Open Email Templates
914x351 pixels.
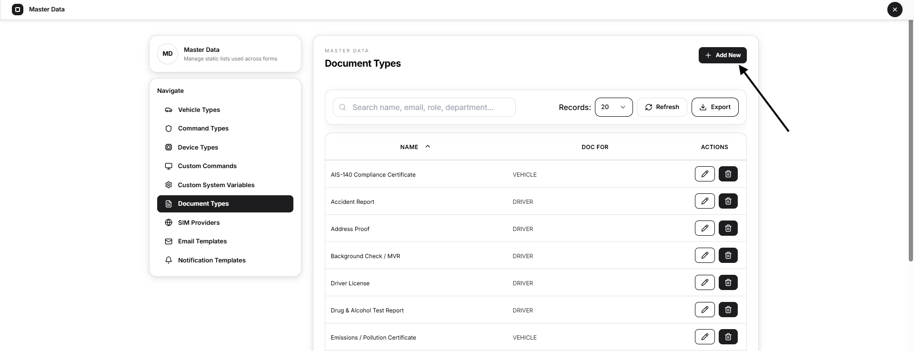(225, 241)
